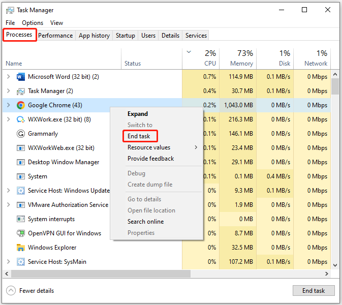Click the Desktop Window Manager icon
The height and width of the screenshot is (305, 342).
[x=21, y=162]
